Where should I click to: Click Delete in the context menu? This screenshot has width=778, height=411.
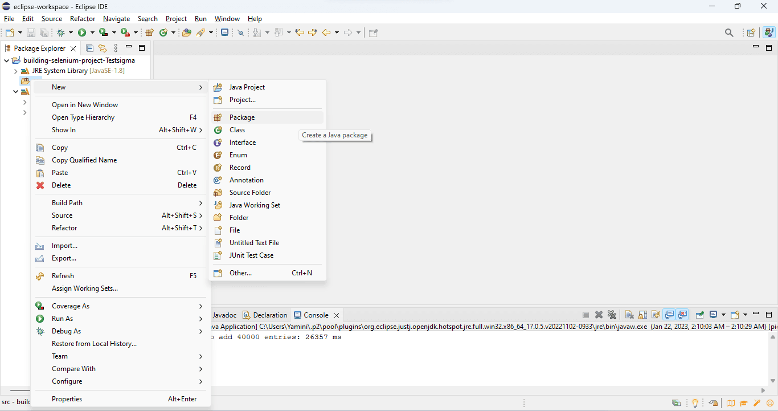coord(120,185)
